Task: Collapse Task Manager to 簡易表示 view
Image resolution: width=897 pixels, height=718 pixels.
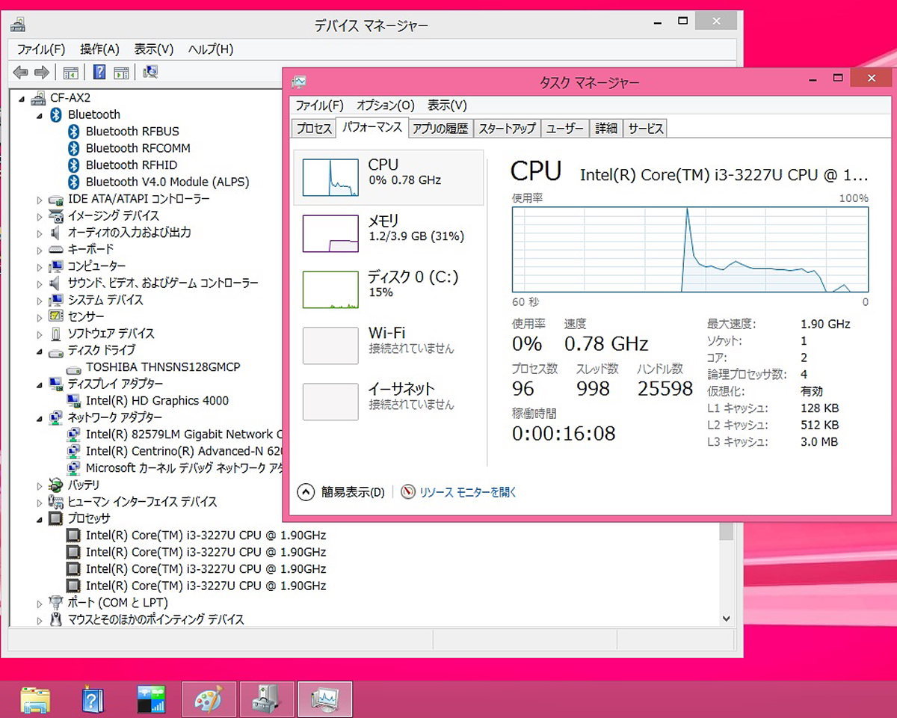Action: coord(342,492)
